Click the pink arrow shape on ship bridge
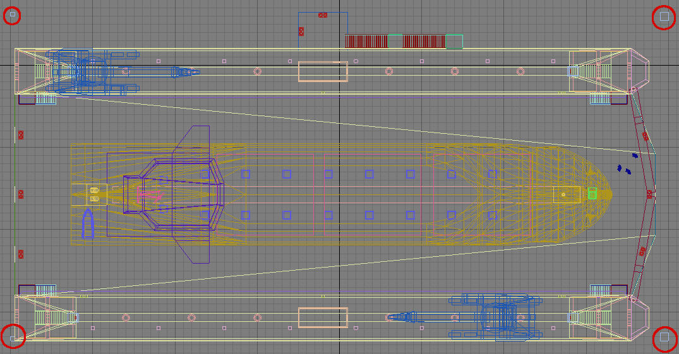Screen dimensions: 679x354 150,194
